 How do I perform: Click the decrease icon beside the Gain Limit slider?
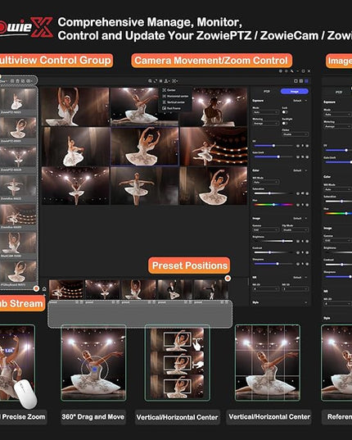coord(298,156)
